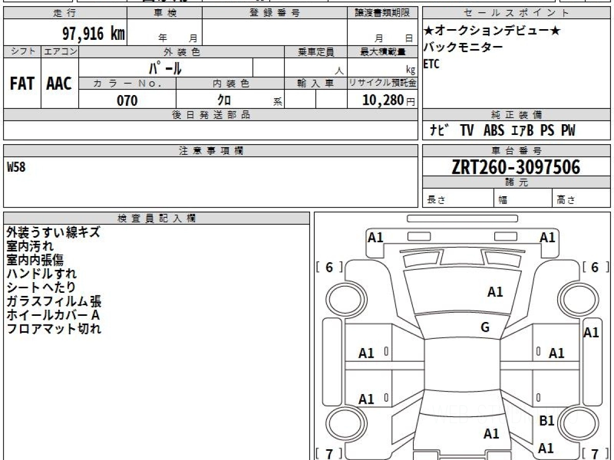Click the シートへたり note line

point(41,288)
